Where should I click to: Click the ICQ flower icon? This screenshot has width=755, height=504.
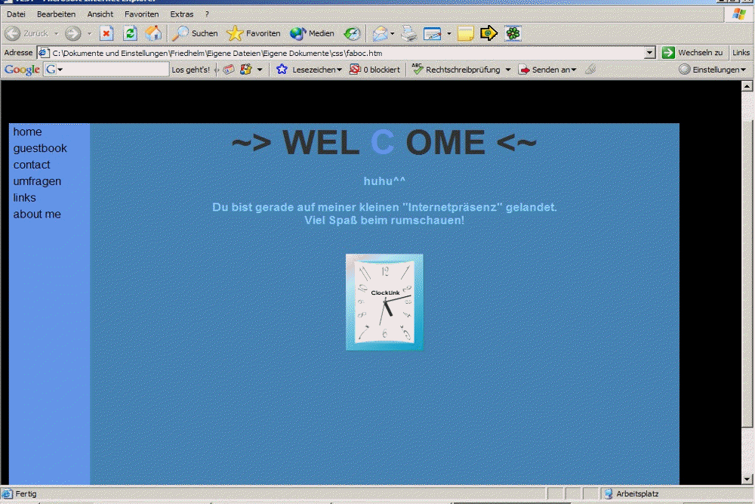pyautogui.click(x=513, y=33)
